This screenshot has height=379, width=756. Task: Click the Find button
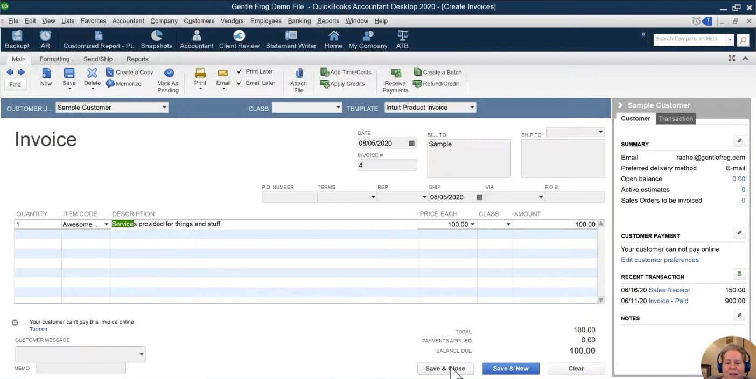(15, 84)
